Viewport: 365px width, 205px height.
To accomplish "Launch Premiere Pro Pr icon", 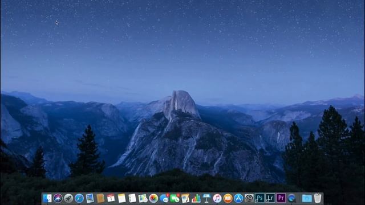I will click(x=281, y=198).
